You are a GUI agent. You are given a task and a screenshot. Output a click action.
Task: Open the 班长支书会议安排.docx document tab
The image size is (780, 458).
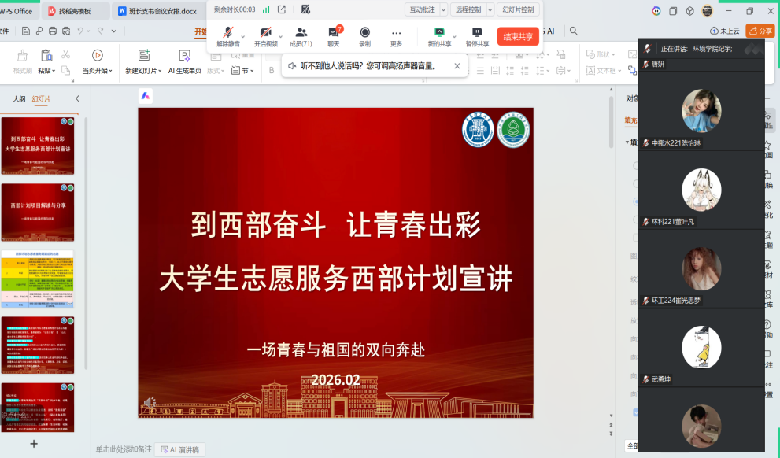click(157, 11)
